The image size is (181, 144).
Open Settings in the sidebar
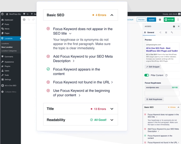[x=6, y=79]
